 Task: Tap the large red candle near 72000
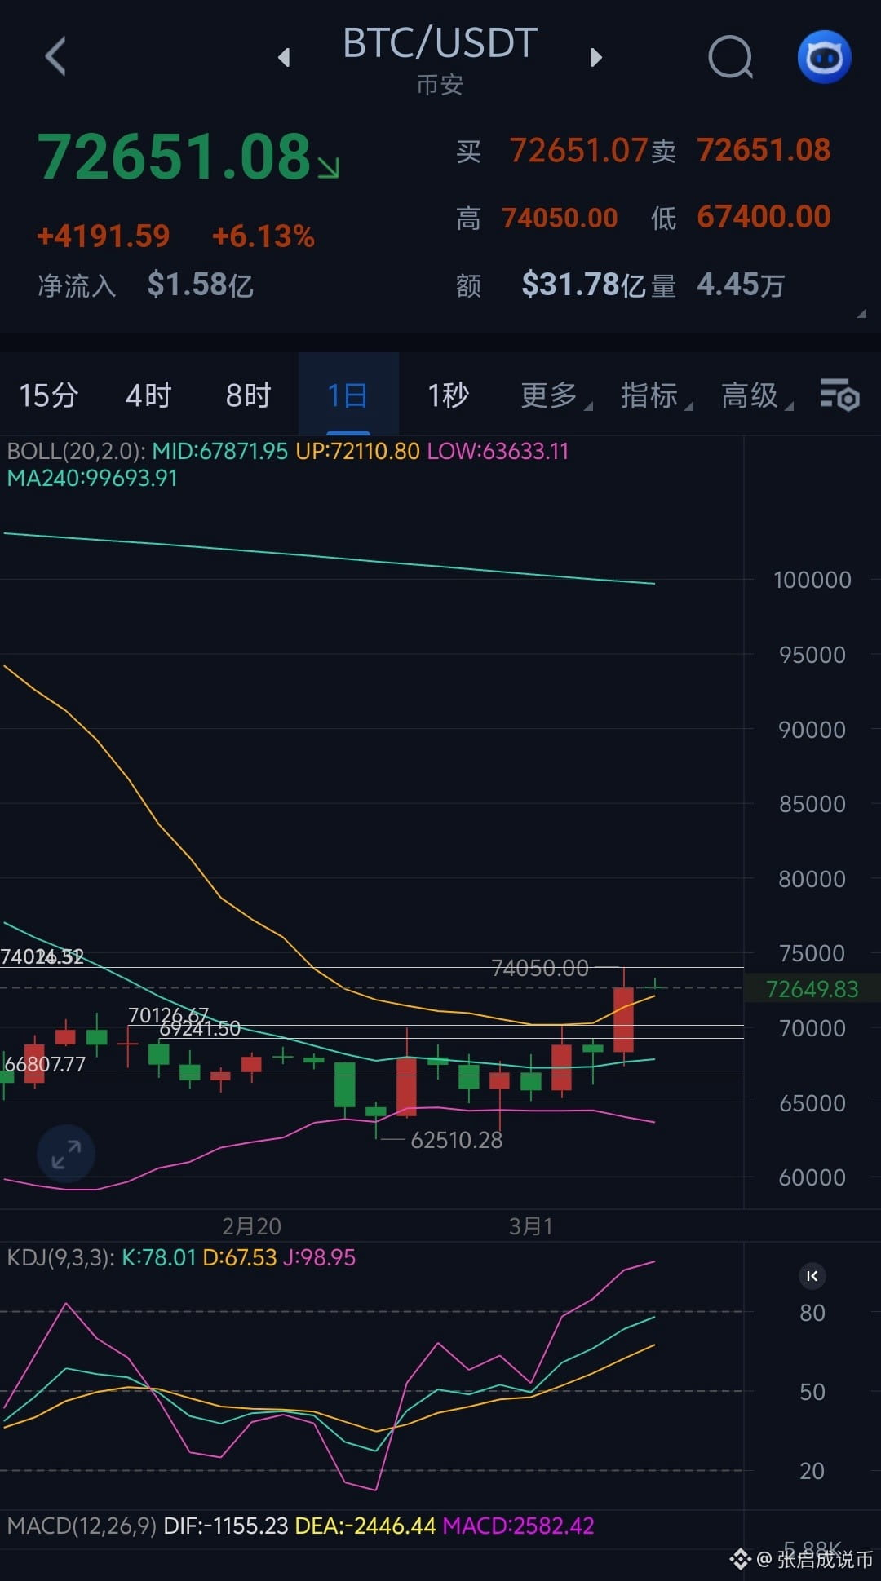click(623, 1019)
